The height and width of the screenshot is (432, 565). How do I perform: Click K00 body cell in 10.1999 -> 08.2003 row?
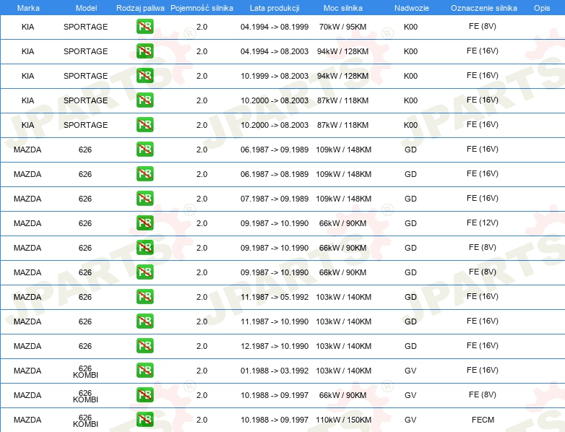coord(411,76)
